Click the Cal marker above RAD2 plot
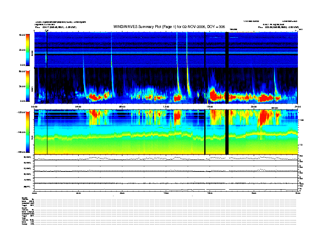This screenshot has width=321, height=248. coord(47,31)
